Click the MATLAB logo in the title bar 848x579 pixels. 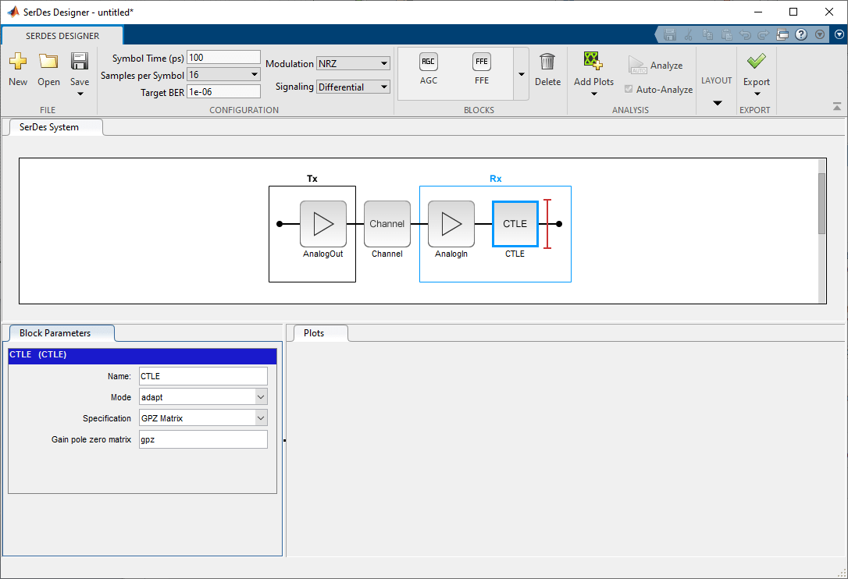pyautogui.click(x=12, y=12)
